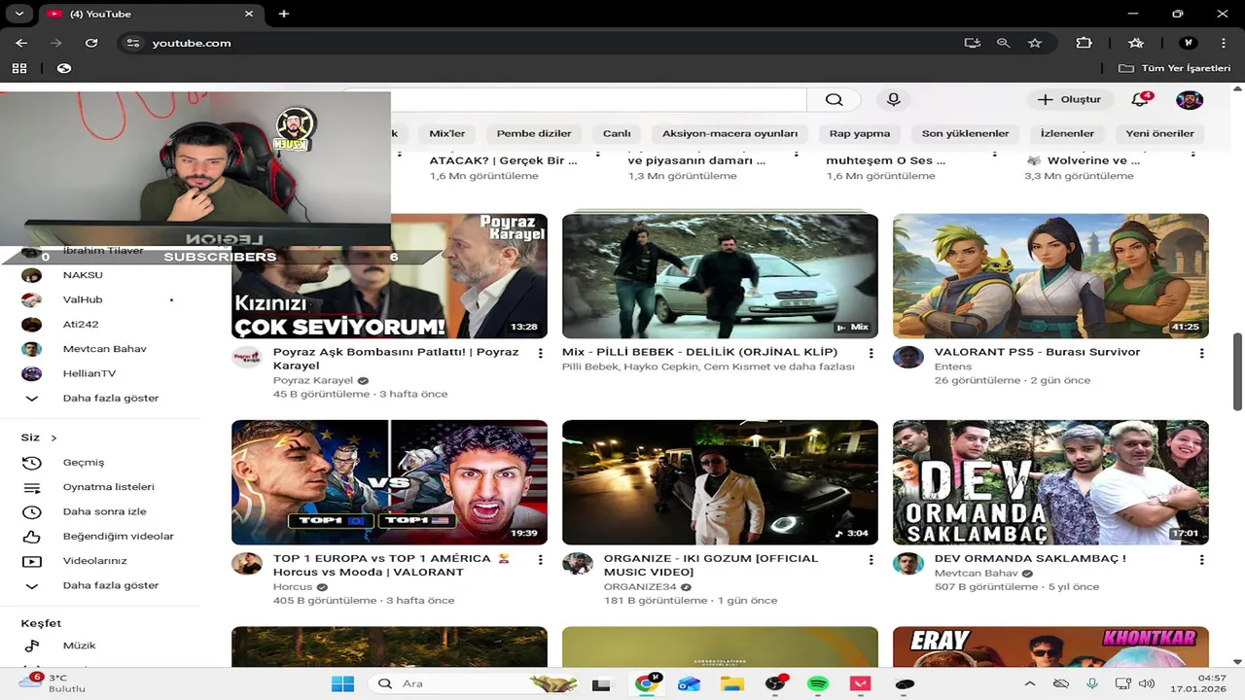Open the Horcus channel avatar
Viewport: 1245px width, 700px height.
pyautogui.click(x=247, y=565)
